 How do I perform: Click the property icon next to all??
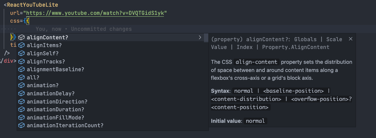22,78
